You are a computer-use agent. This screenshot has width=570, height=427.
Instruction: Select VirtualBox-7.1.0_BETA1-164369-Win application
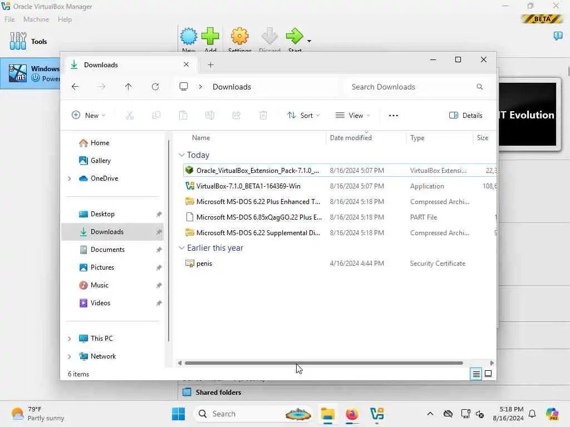tap(340, 186)
